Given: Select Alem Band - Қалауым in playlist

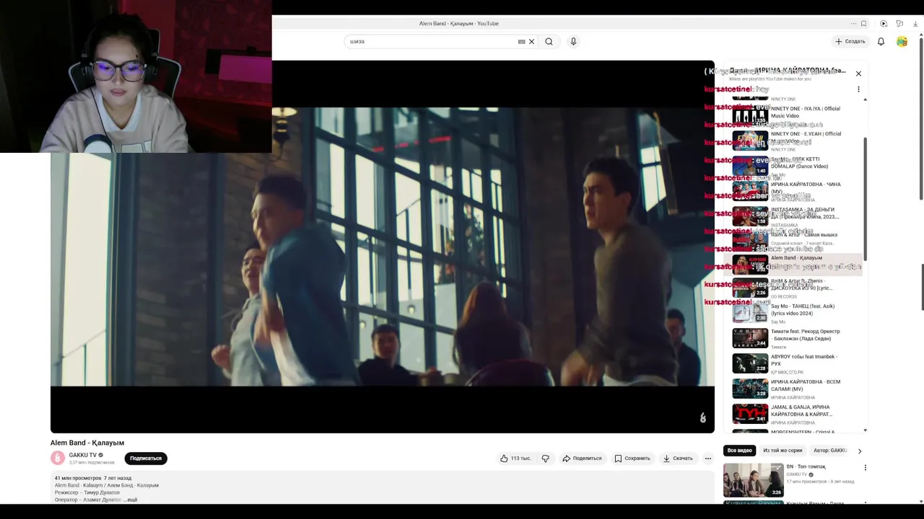Looking at the screenshot, I should pyautogui.click(x=793, y=264).
